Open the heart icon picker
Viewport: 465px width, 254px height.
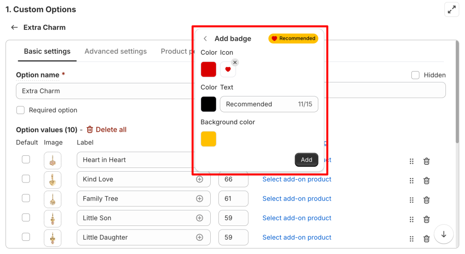(x=228, y=70)
